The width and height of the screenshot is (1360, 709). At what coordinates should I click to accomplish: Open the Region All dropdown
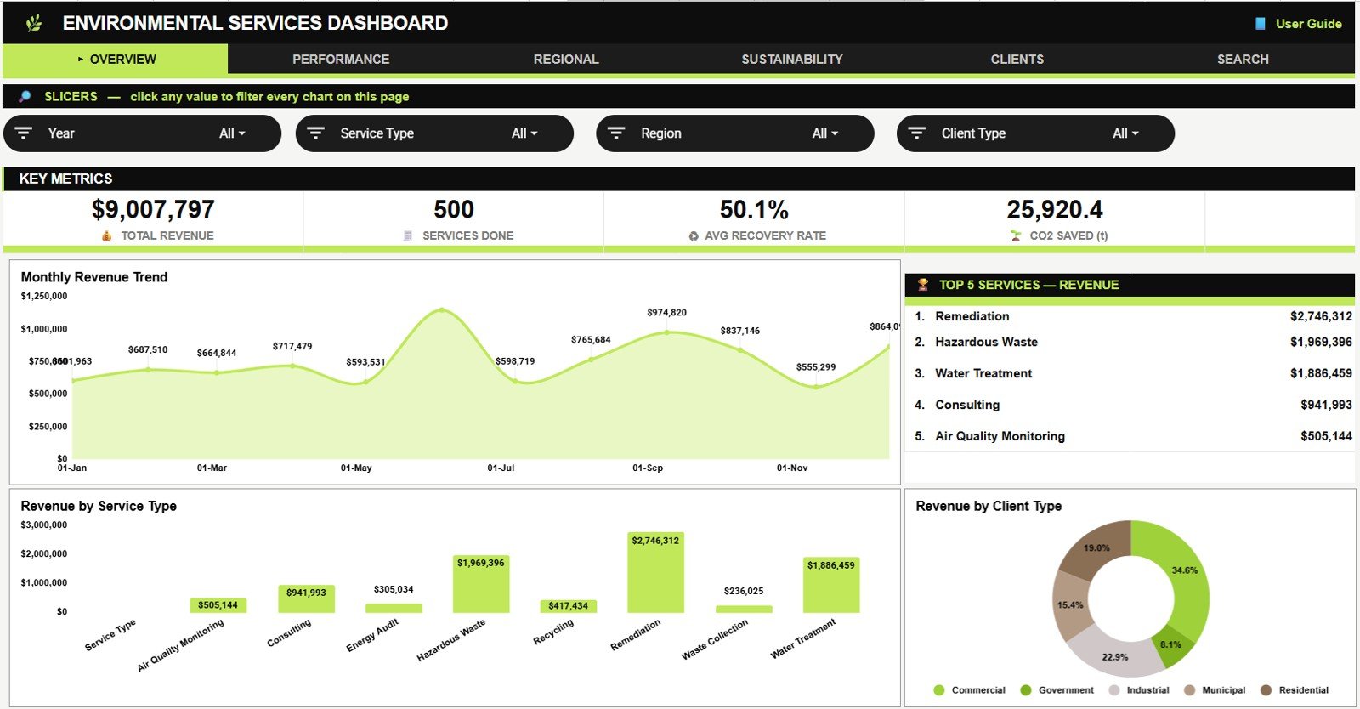(824, 133)
